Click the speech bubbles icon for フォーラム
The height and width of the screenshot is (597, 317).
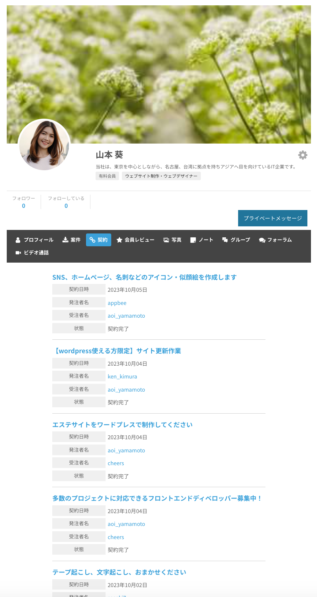[262, 240]
